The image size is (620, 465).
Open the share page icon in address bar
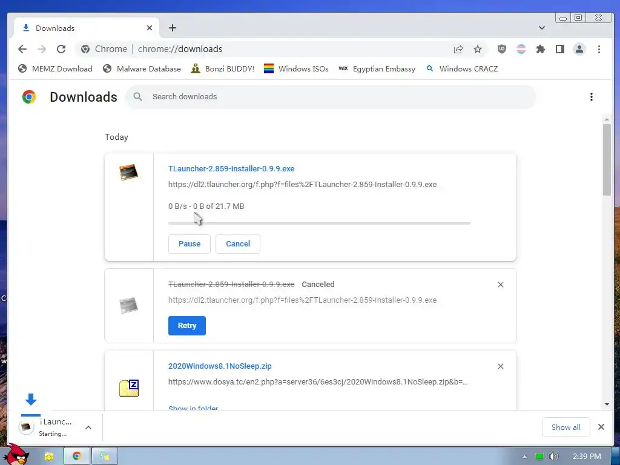coord(458,49)
